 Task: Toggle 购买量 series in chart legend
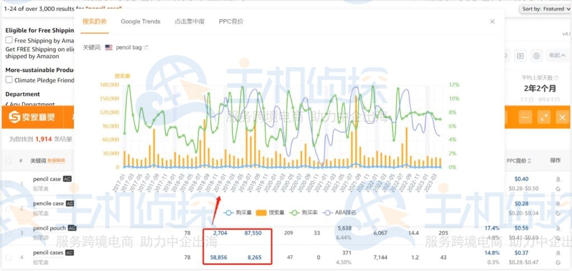238,212
